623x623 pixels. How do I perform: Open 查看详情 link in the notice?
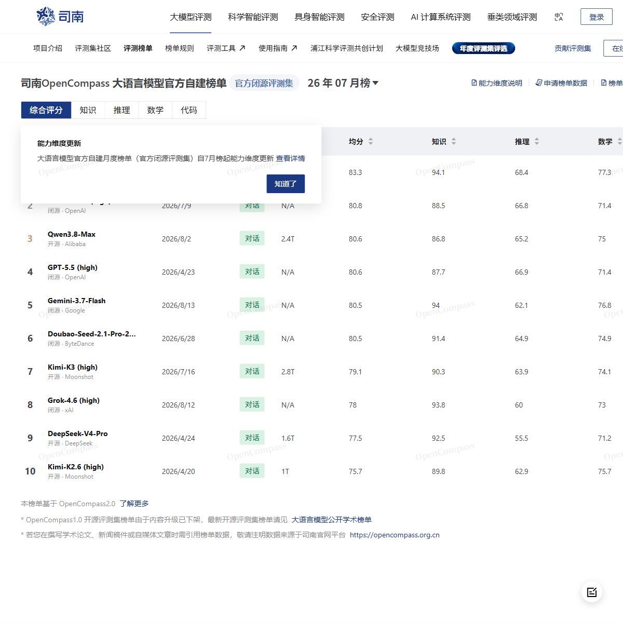point(290,158)
